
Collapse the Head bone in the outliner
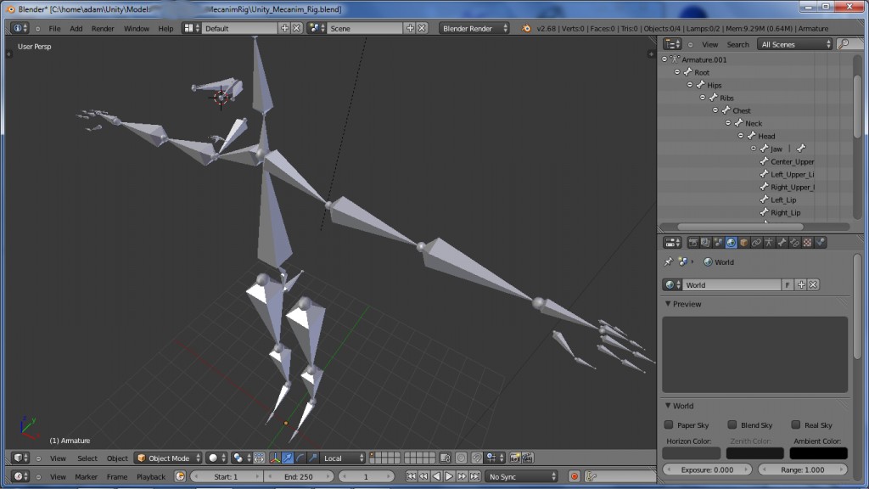click(741, 136)
